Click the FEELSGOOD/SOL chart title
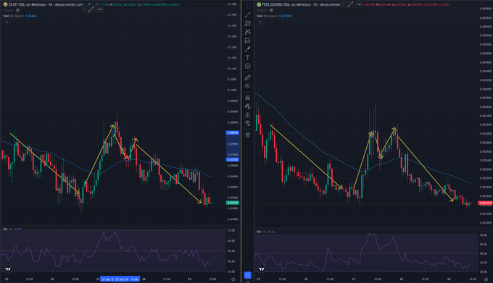This screenshot has height=283, width=493. [x=301, y=4]
